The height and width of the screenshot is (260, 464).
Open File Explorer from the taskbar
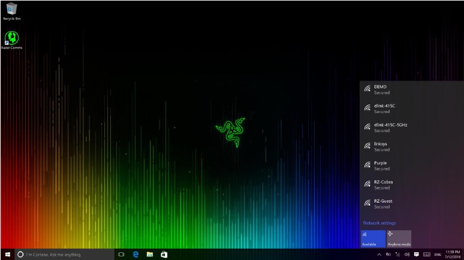150,255
